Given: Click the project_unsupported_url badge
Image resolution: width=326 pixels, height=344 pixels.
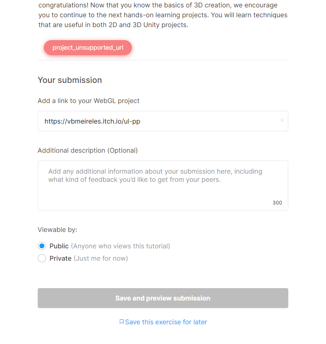Looking at the screenshot, I should (x=88, y=48).
